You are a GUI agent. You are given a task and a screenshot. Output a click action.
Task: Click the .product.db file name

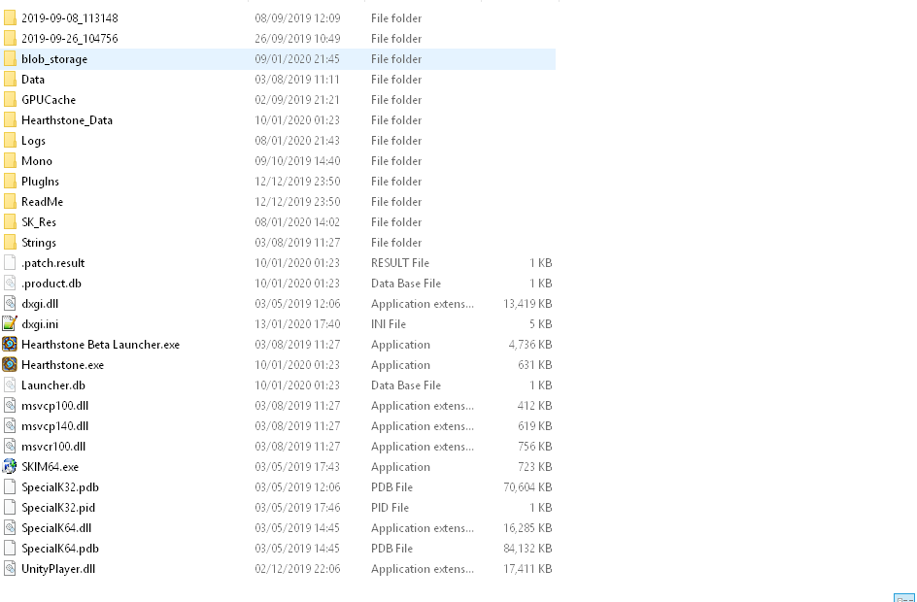click(x=51, y=284)
